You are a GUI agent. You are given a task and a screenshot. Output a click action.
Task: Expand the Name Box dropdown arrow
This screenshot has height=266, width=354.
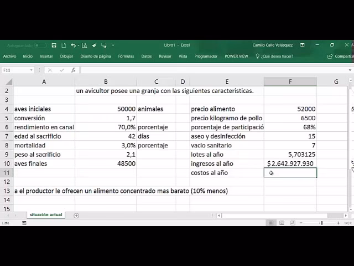pyautogui.click(x=32, y=70)
